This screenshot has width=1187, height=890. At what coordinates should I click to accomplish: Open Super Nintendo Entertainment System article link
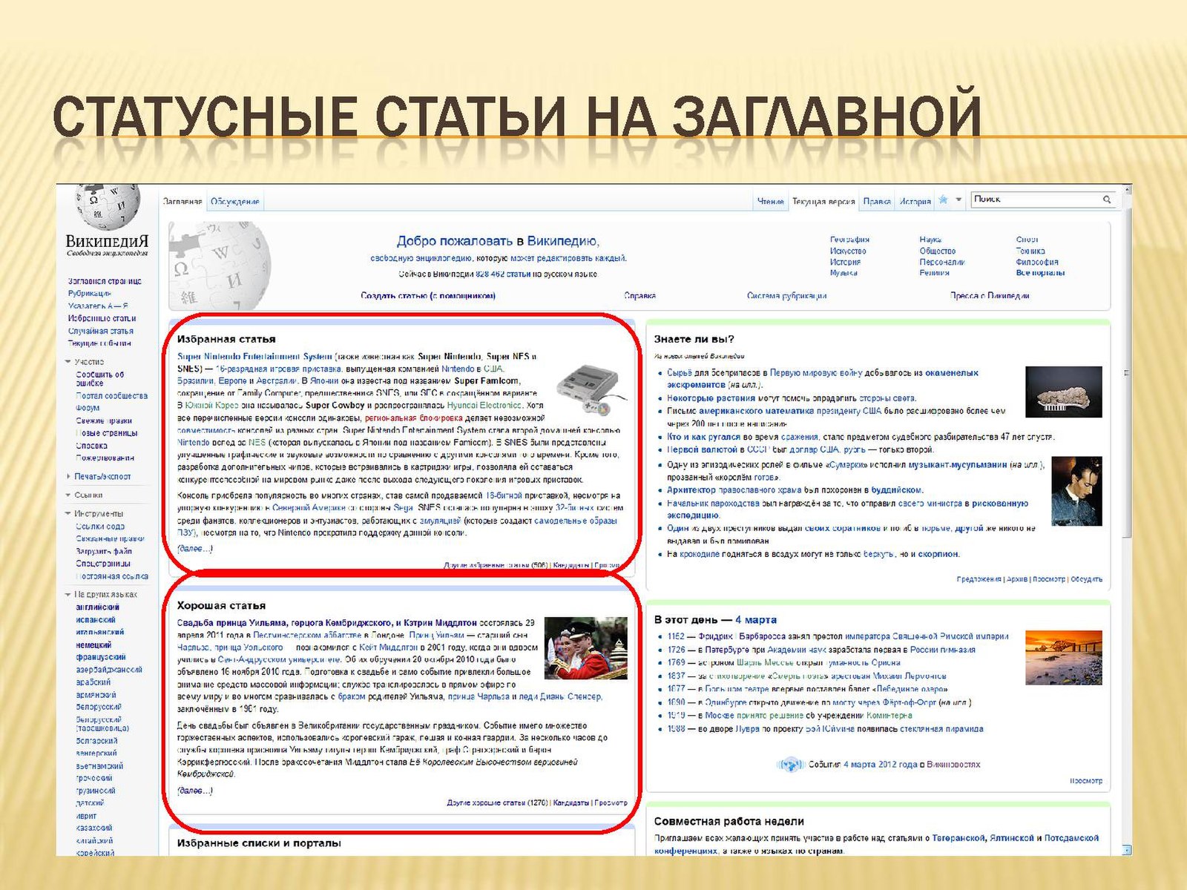pos(254,357)
